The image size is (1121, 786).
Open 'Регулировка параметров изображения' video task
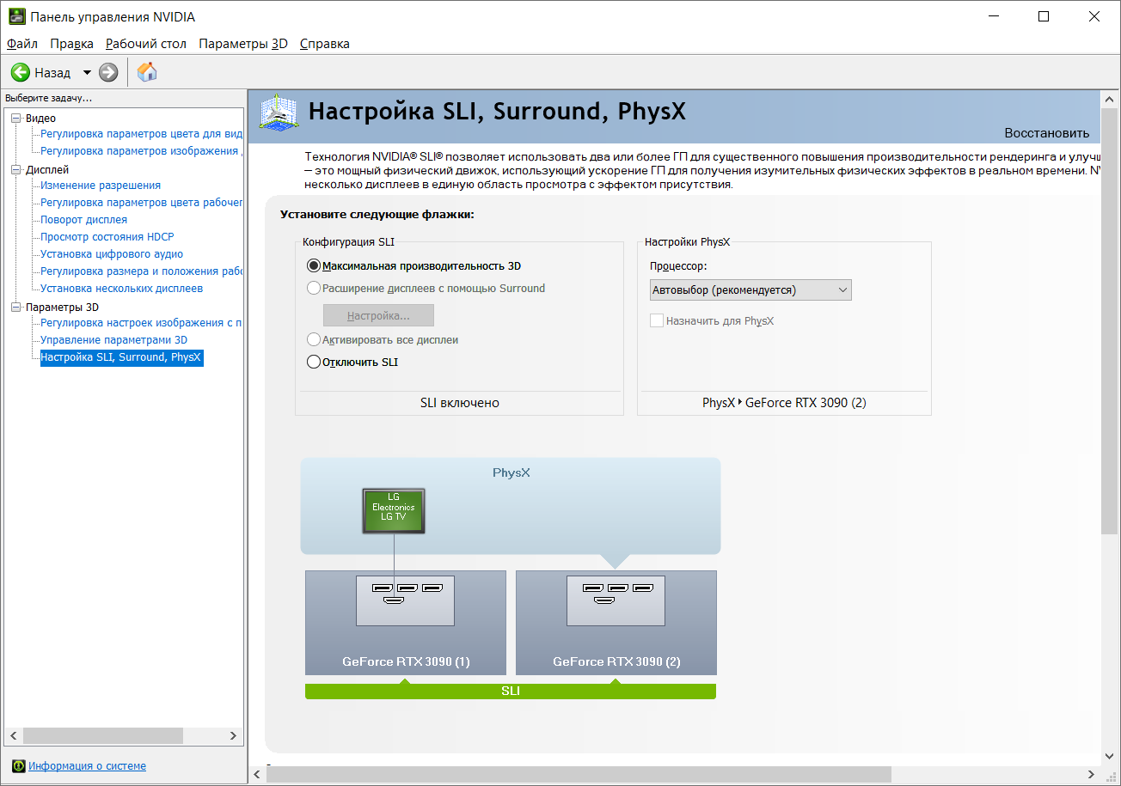pyautogui.click(x=142, y=151)
